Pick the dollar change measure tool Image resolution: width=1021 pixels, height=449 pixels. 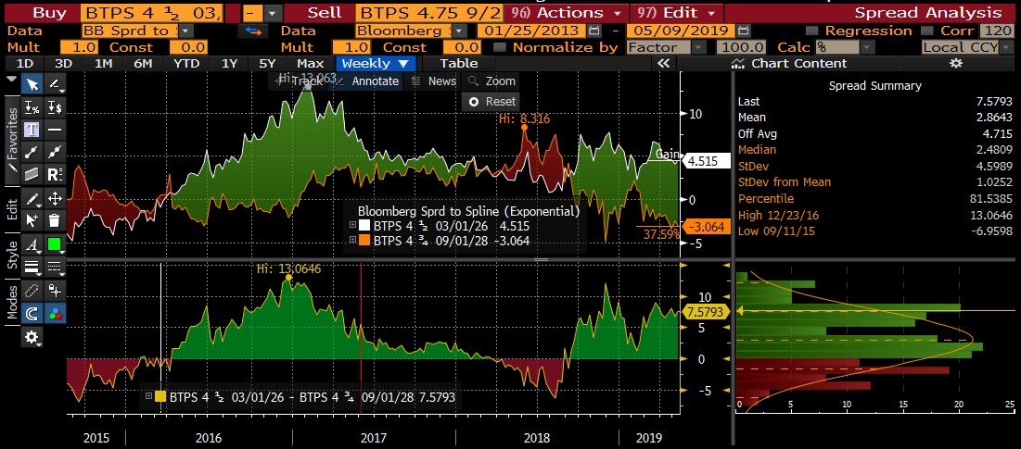click(x=56, y=108)
